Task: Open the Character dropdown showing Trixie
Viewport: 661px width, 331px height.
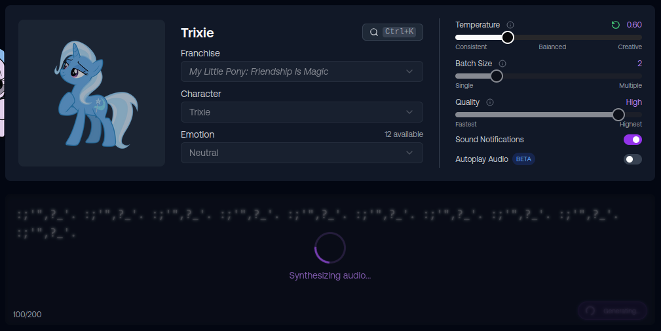Action: pos(302,112)
